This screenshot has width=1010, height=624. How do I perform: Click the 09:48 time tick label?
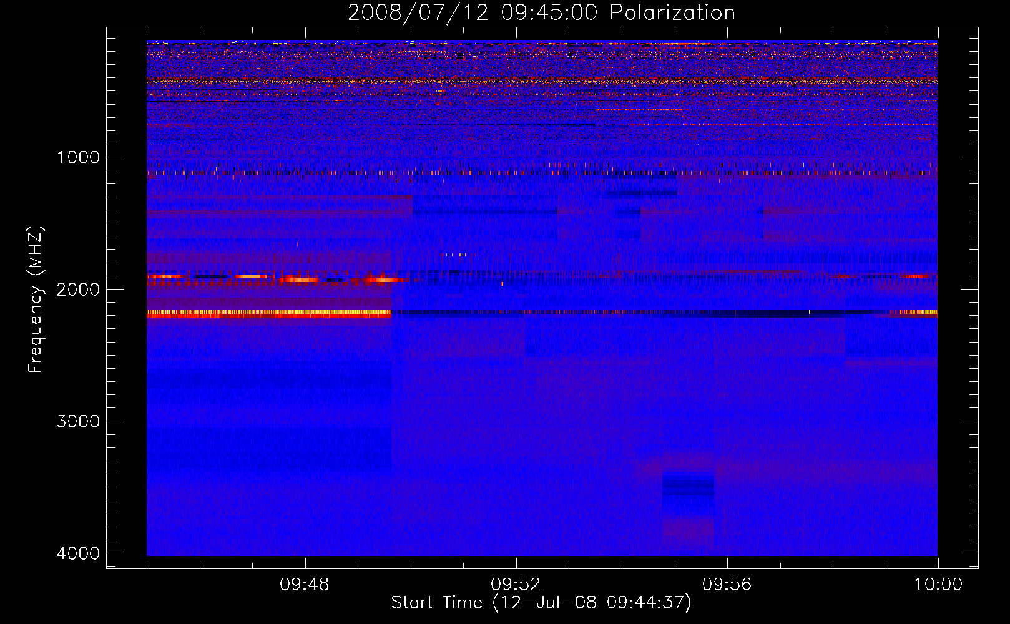coord(305,585)
